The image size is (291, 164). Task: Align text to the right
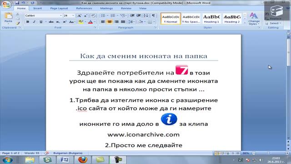pos(116,22)
